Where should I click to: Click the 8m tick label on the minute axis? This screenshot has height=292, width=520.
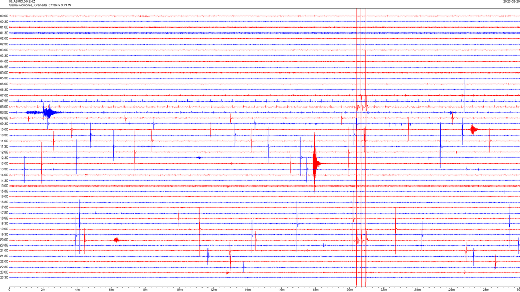[x=145, y=290]
